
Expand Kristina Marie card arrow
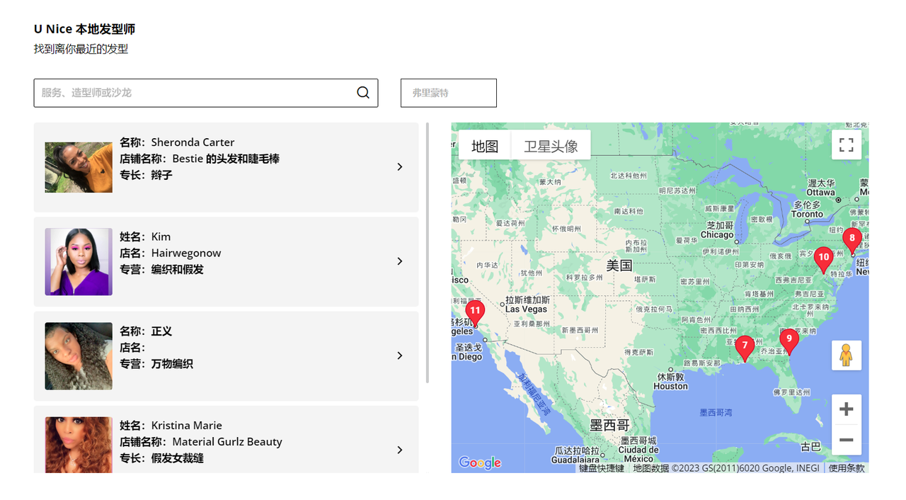pyautogui.click(x=400, y=450)
